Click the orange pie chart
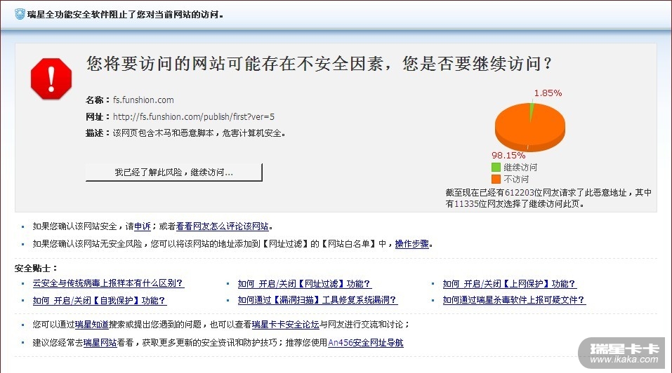The image size is (672, 373). [x=529, y=127]
